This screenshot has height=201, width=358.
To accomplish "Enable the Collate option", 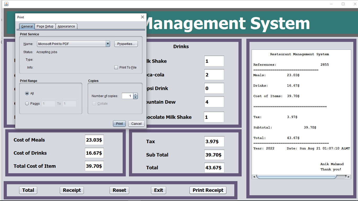I will (x=94, y=104).
